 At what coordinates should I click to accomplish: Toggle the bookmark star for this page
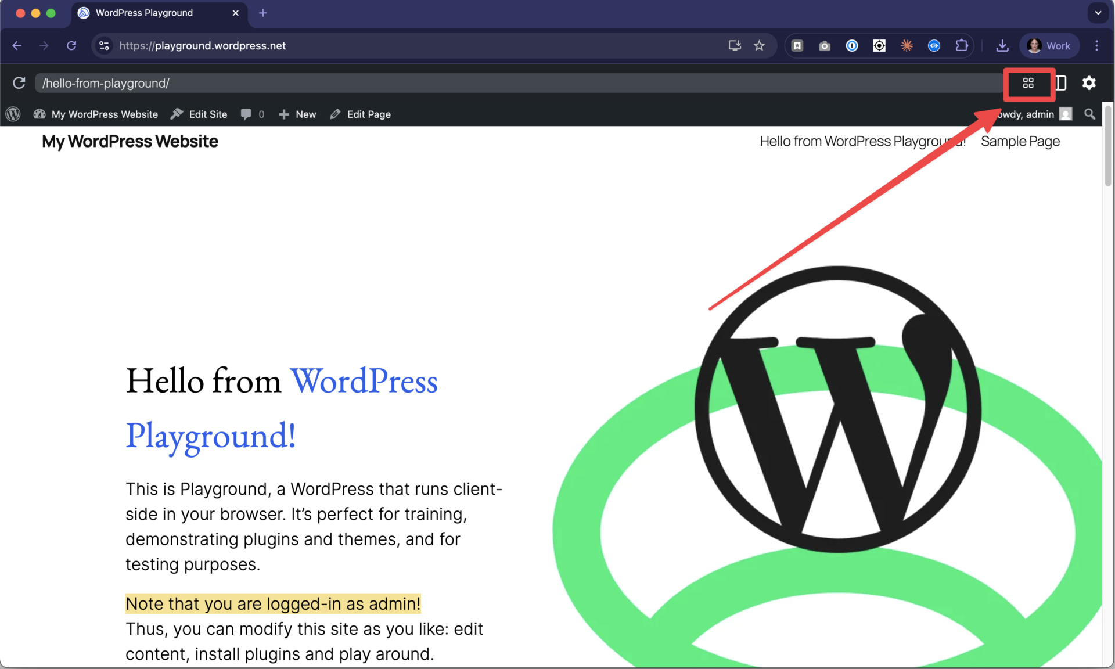(x=759, y=45)
